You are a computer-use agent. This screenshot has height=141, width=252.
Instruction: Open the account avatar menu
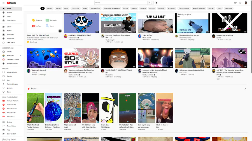click(x=246, y=3)
